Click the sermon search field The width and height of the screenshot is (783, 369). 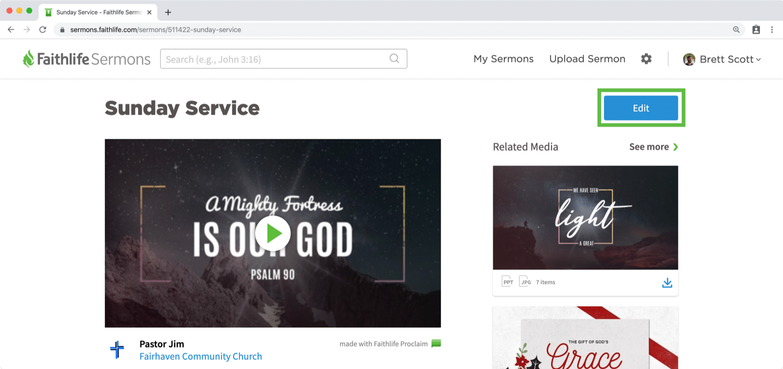point(283,59)
